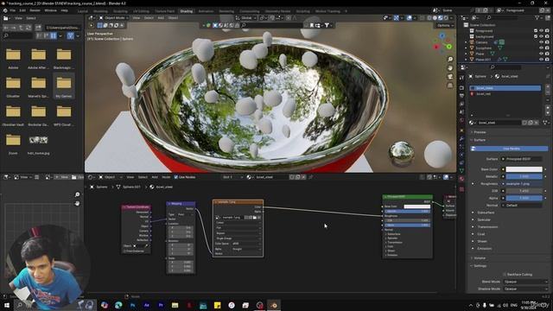The width and height of the screenshot is (553, 311).
Task: Click the red X axis on navigation gizmo
Action: [436, 47]
